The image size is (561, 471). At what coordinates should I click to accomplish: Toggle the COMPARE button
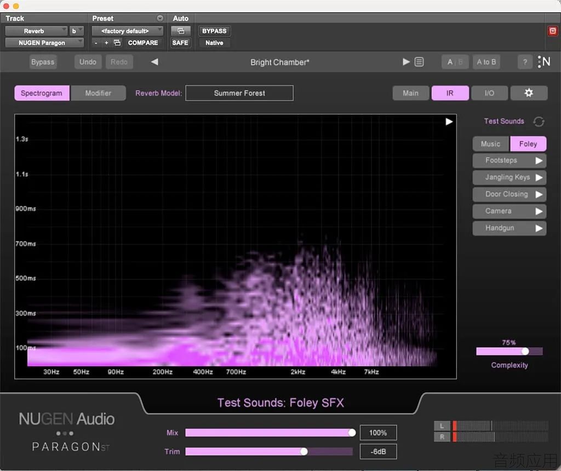[143, 43]
